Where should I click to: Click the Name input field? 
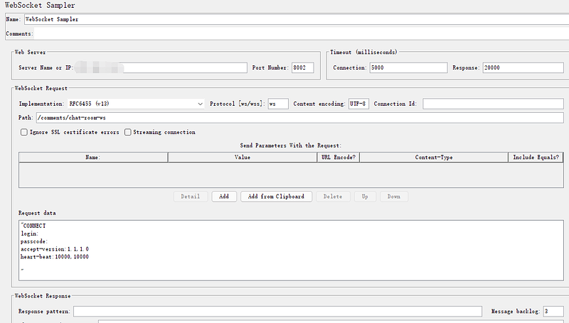(x=297, y=19)
